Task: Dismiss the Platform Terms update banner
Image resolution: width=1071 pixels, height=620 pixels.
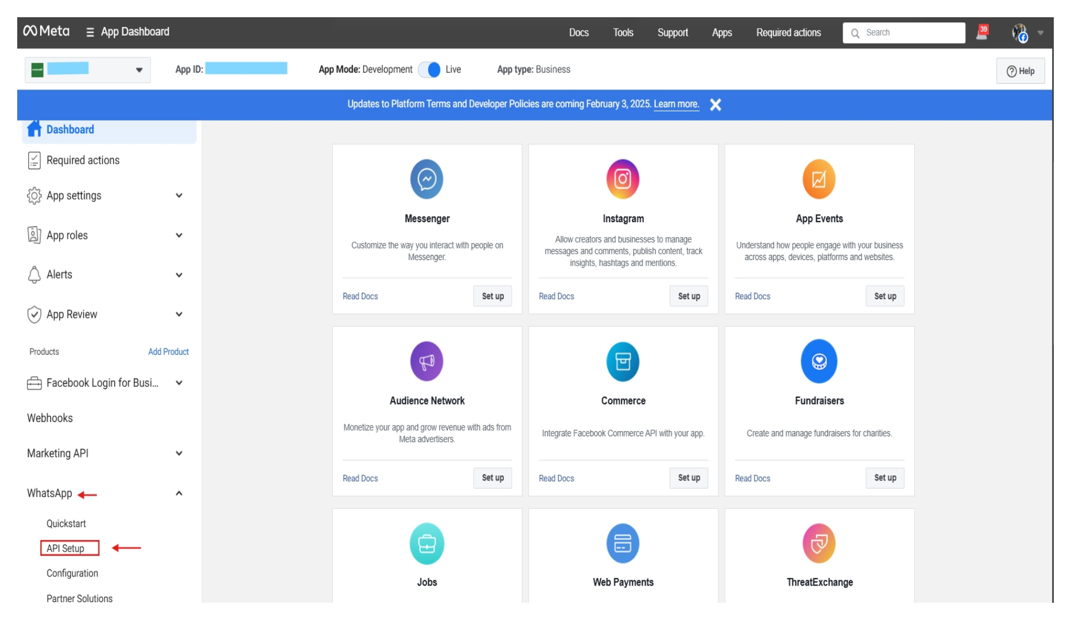Action: click(715, 104)
